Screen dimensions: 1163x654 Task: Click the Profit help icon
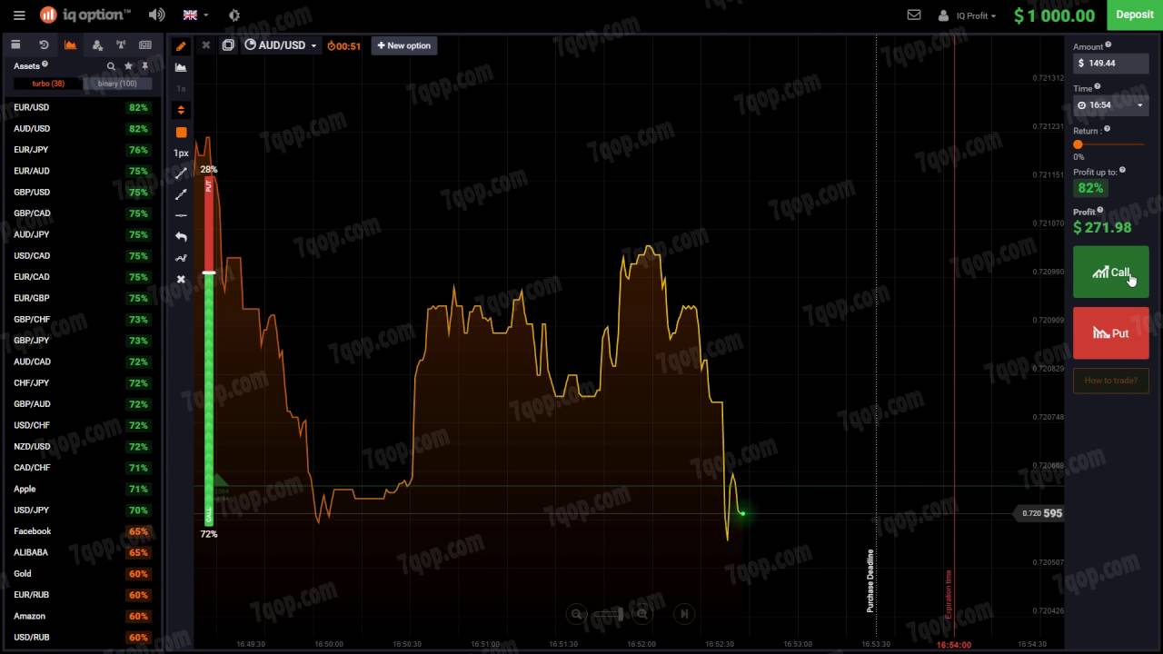(x=1100, y=210)
